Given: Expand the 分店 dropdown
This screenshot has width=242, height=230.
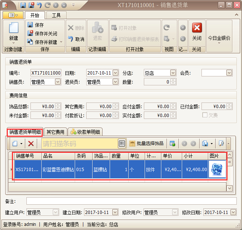Looking at the screenshot, I should 173,73.
